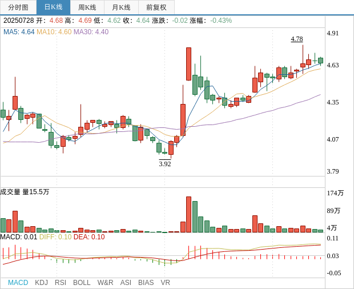Select the VR indicator
Viewport: 354px width, 289px height.
tap(165, 283)
